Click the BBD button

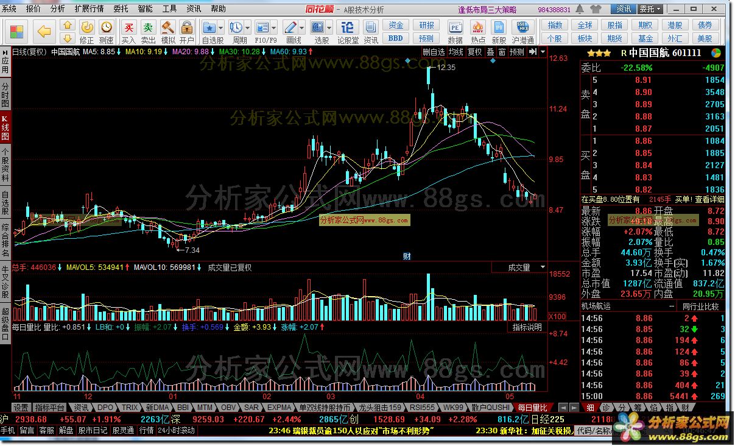[396, 38]
